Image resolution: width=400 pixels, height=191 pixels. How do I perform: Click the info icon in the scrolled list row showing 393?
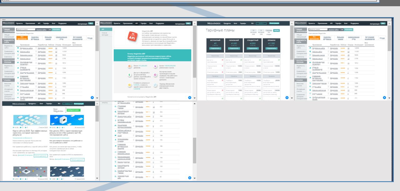[x=133, y=111]
